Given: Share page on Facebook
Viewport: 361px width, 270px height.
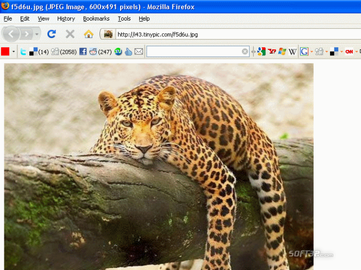Looking at the screenshot, I should (x=83, y=52).
